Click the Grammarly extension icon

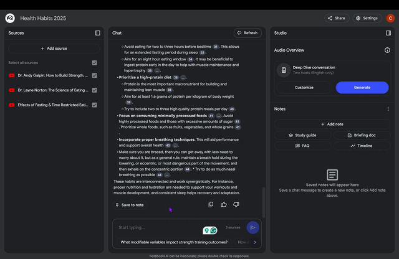tap(214, 230)
